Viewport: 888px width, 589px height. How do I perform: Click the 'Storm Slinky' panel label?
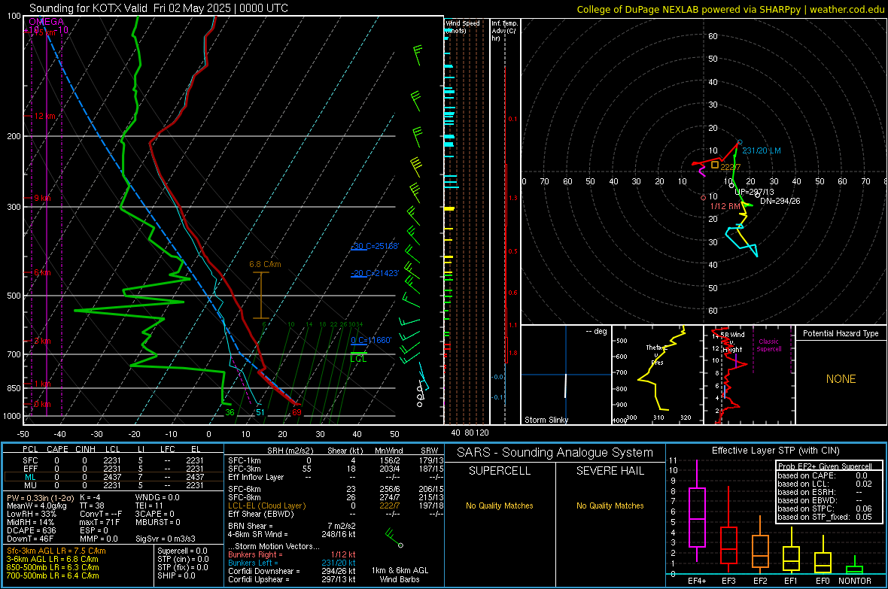tap(546, 420)
